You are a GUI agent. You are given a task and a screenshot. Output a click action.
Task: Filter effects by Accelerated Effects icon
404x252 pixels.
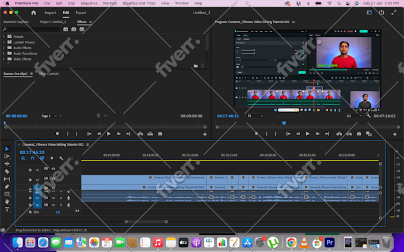(66, 30)
